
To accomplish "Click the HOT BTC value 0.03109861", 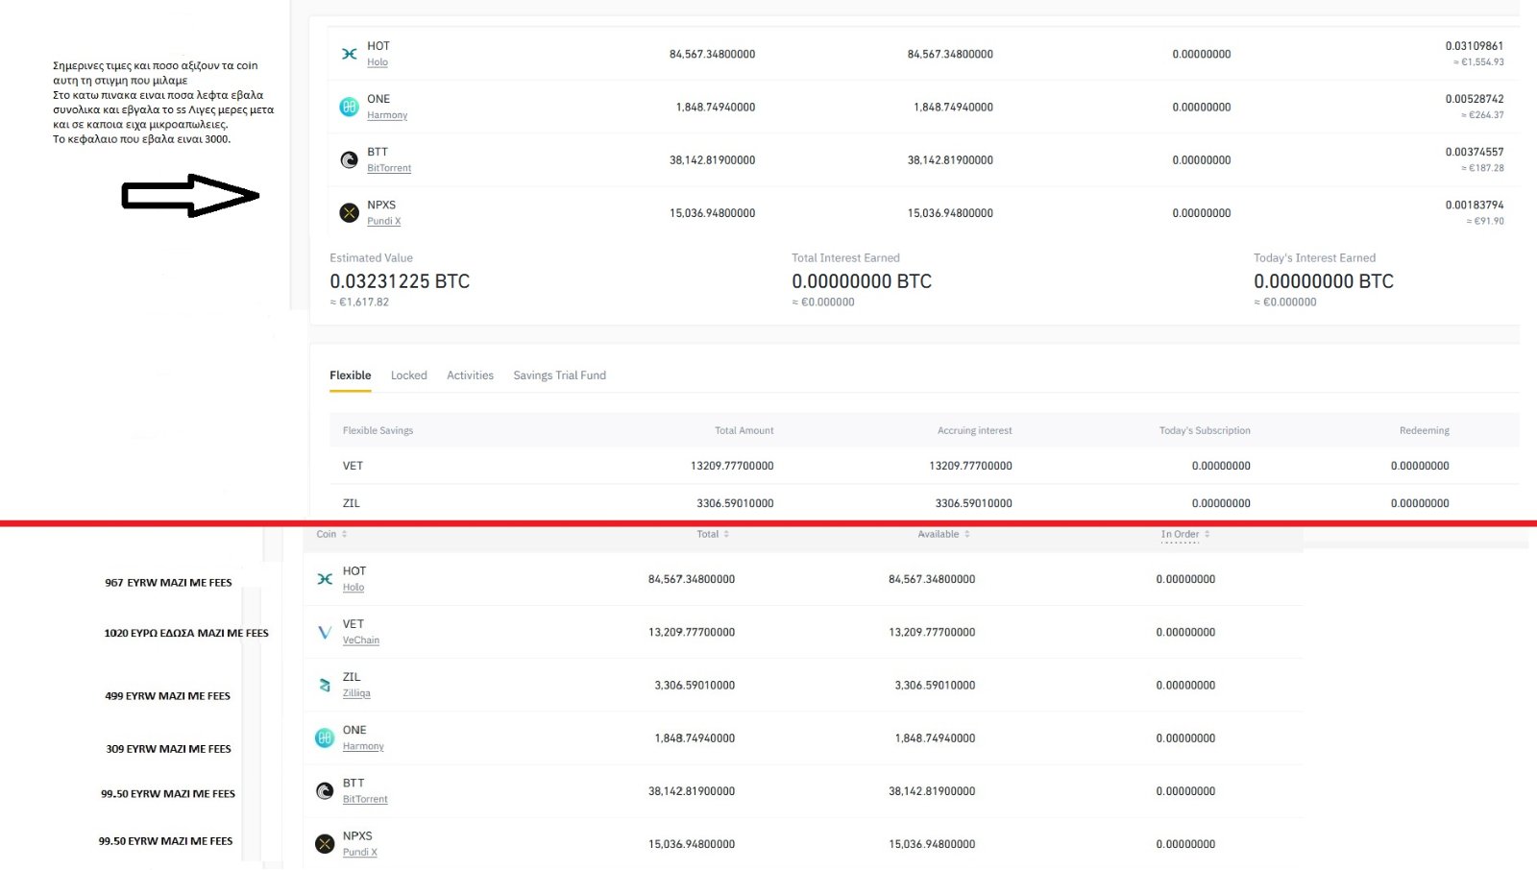I will [x=1474, y=46].
